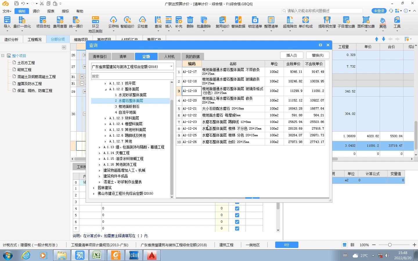Expand A.1.13 墙、柱面装饰 node
418x261 pixels.
tap(100, 147)
